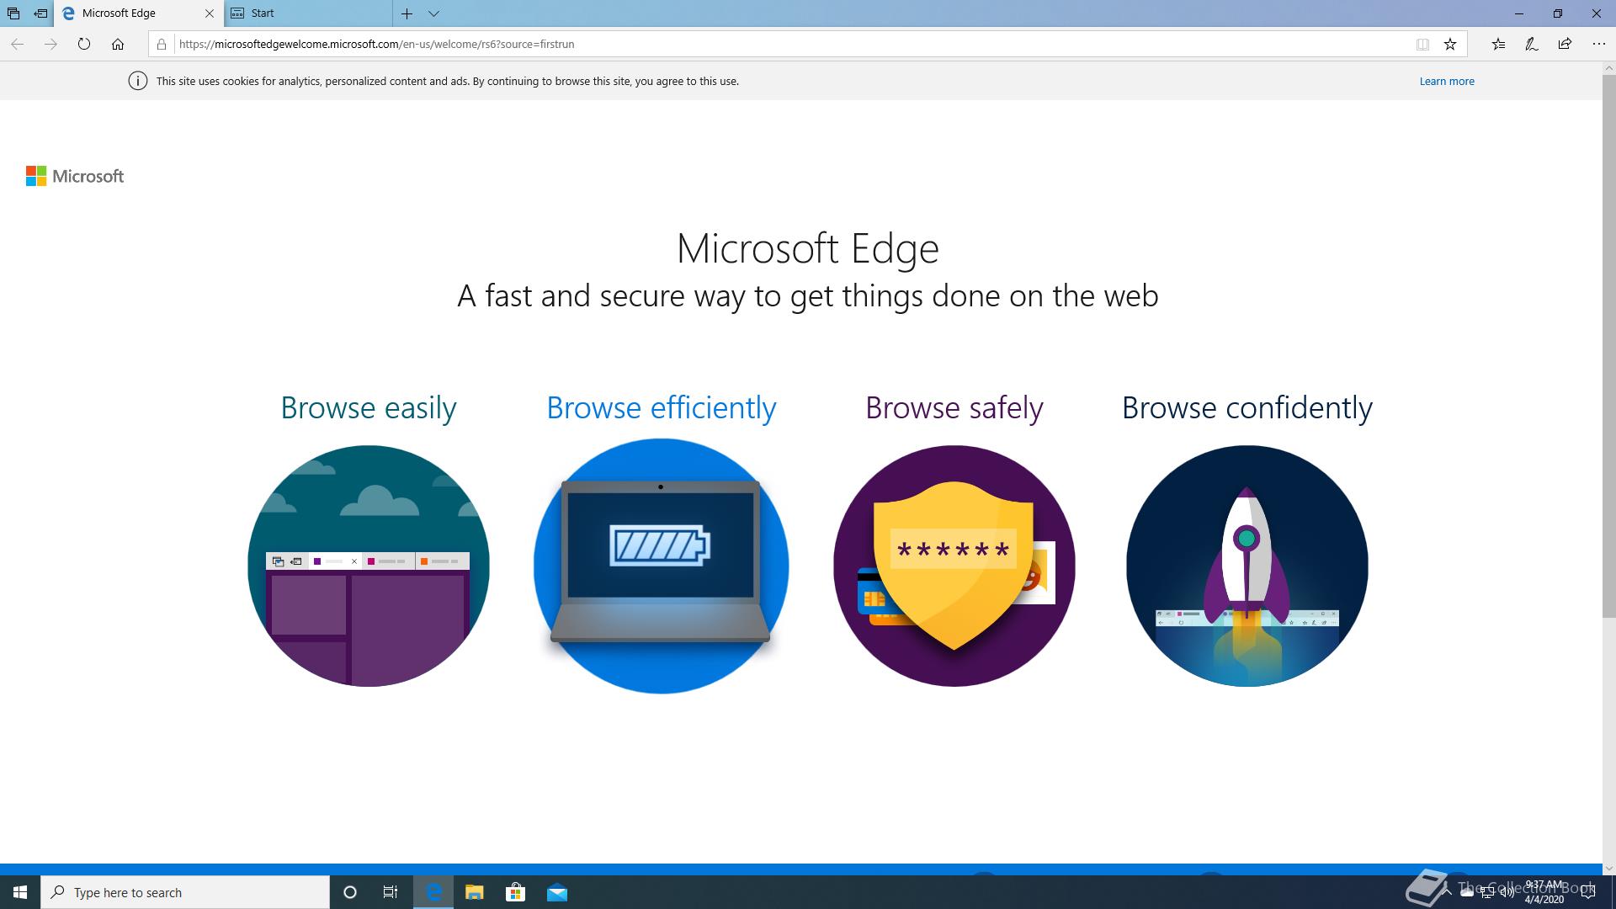Click the Share page icon
The width and height of the screenshot is (1616, 909).
pos(1565,44)
